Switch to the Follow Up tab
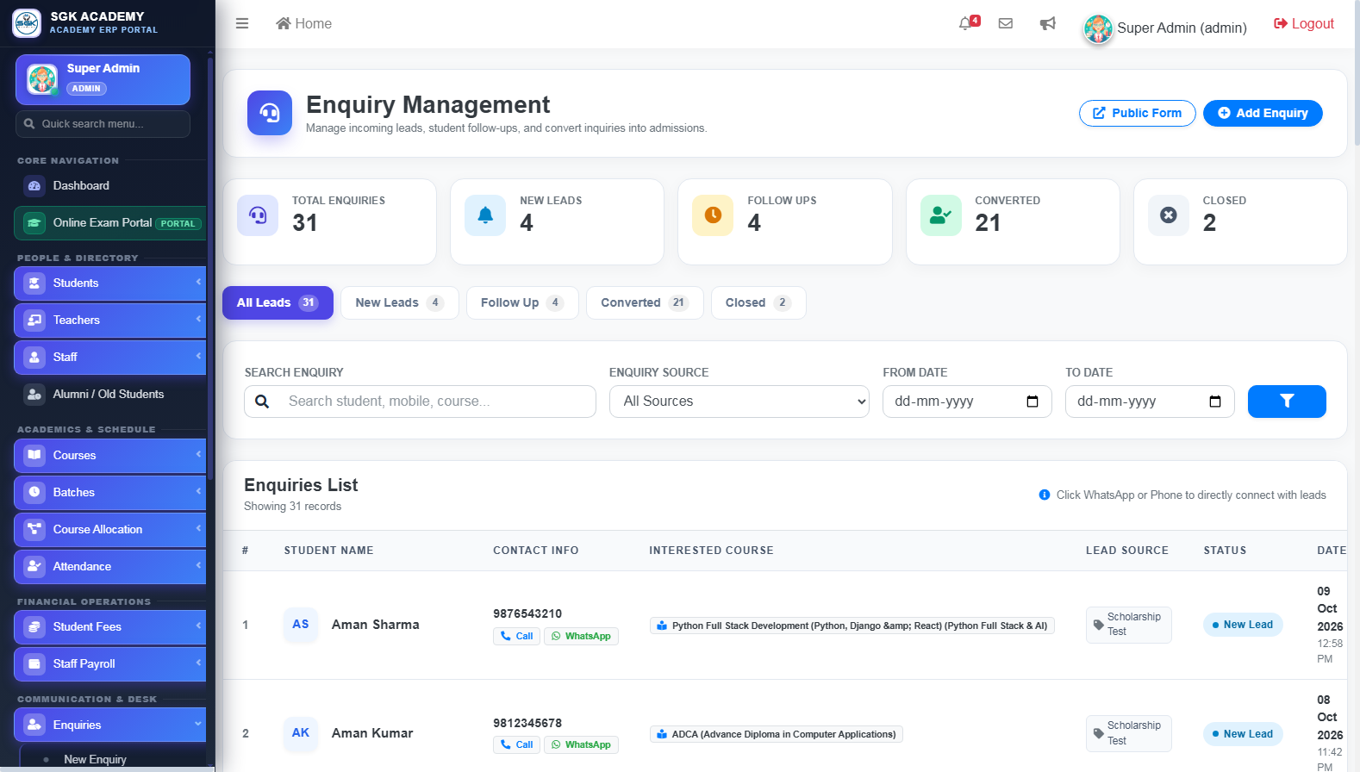Screen dimensions: 1360x772 (522, 302)
